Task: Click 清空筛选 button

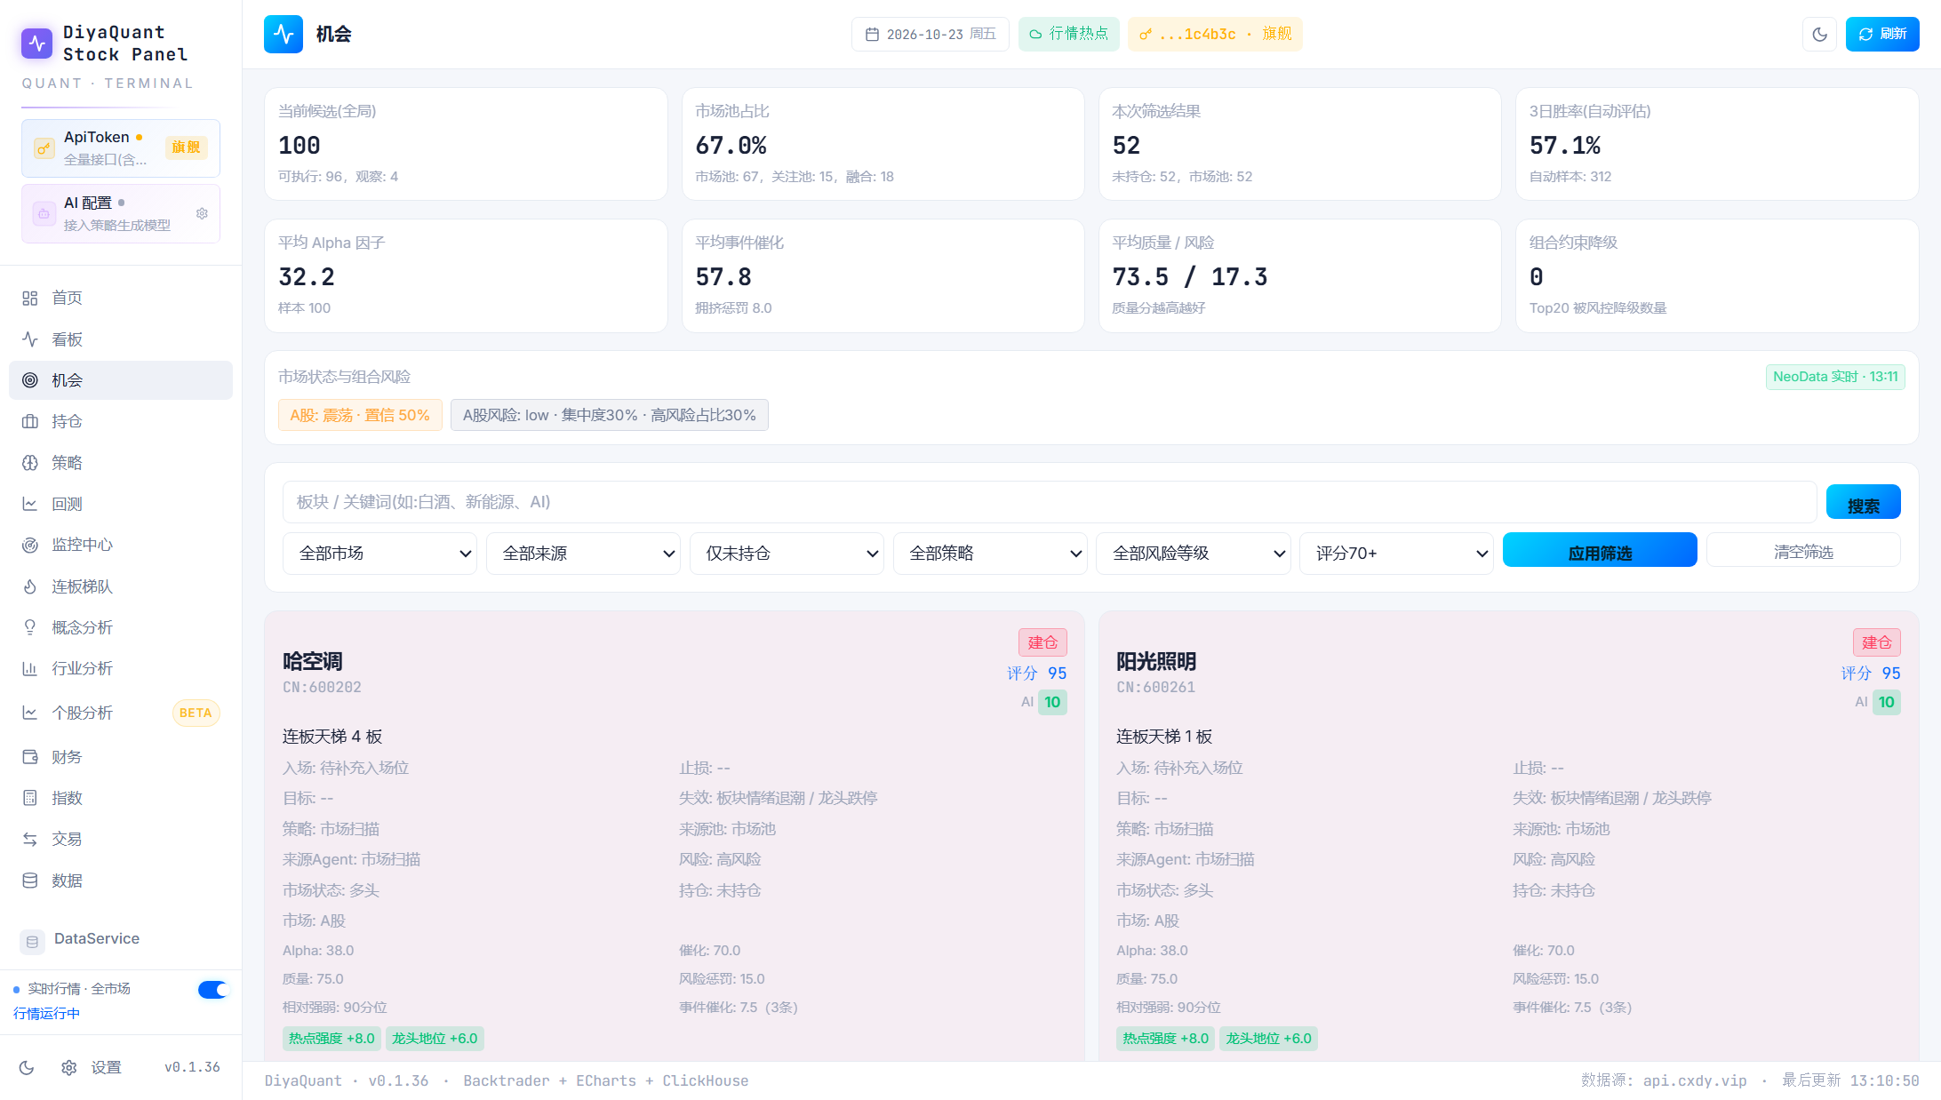Action: [1803, 550]
